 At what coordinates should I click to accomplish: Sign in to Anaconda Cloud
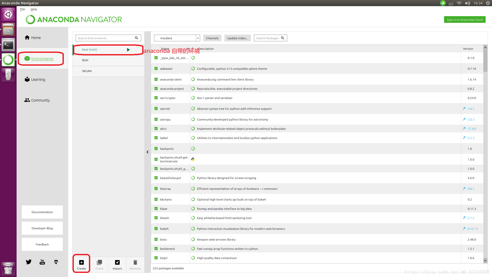point(465,20)
